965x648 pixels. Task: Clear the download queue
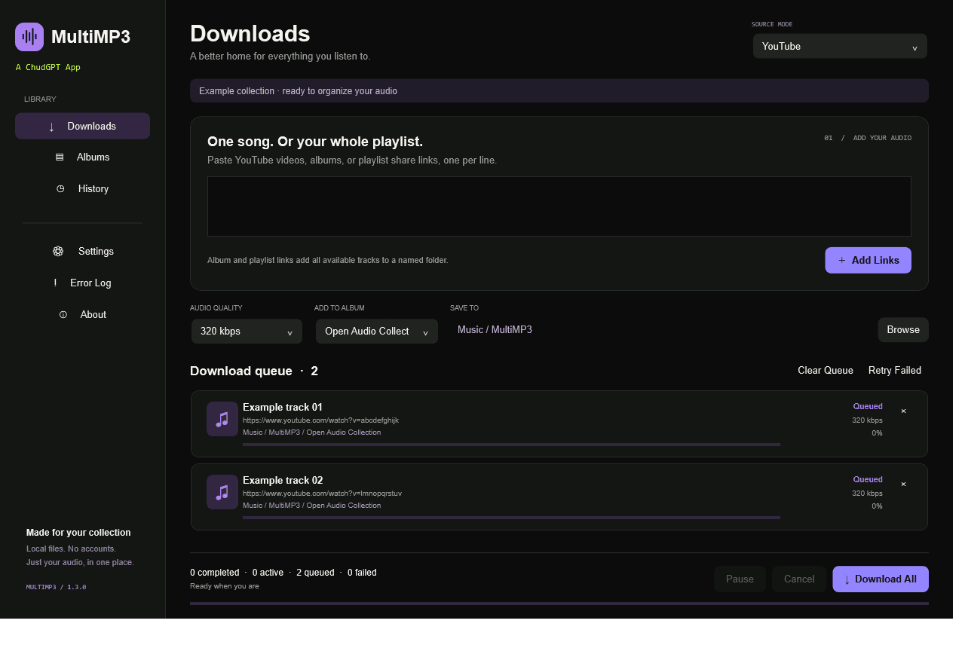pyautogui.click(x=826, y=371)
